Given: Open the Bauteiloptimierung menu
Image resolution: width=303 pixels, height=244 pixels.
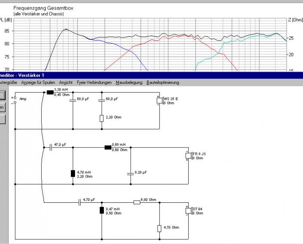Looking at the screenshot, I should coord(163,82).
